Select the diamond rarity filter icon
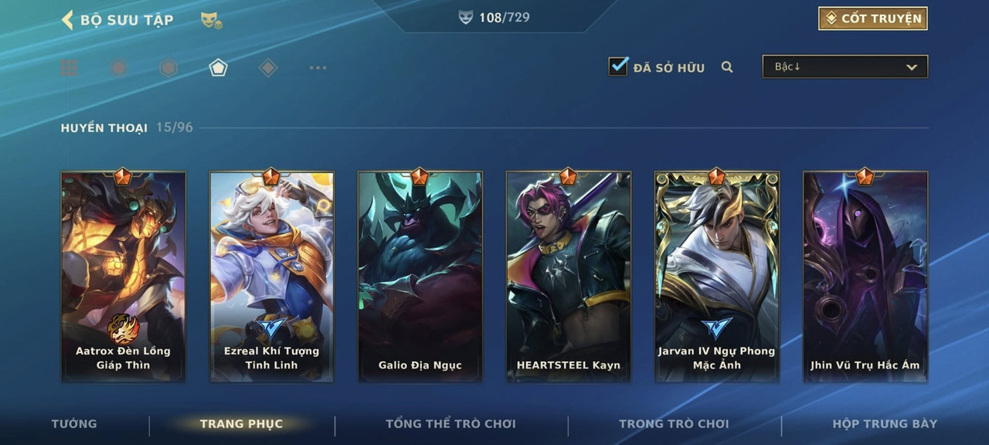The height and width of the screenshot is (445, 989). tap(267, 68)
